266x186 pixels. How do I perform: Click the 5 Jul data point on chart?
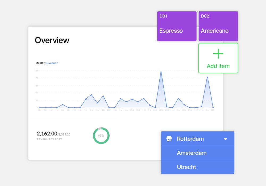(x=63, y=105)
